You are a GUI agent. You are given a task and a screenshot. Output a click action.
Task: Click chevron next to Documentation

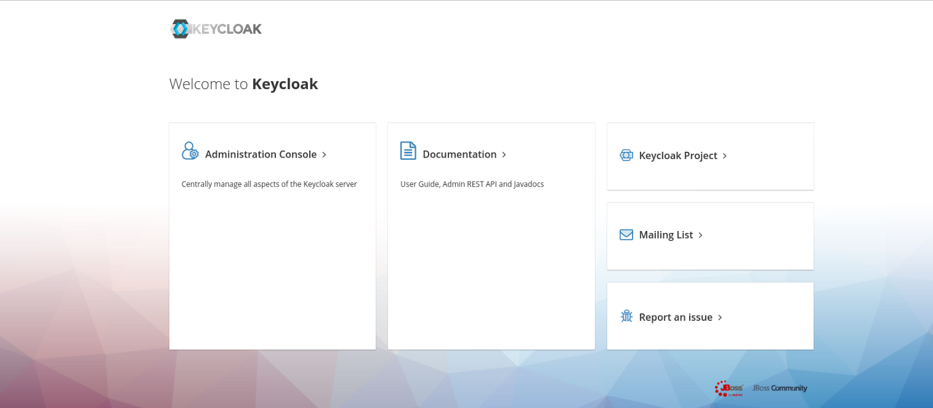coord(504,155)
